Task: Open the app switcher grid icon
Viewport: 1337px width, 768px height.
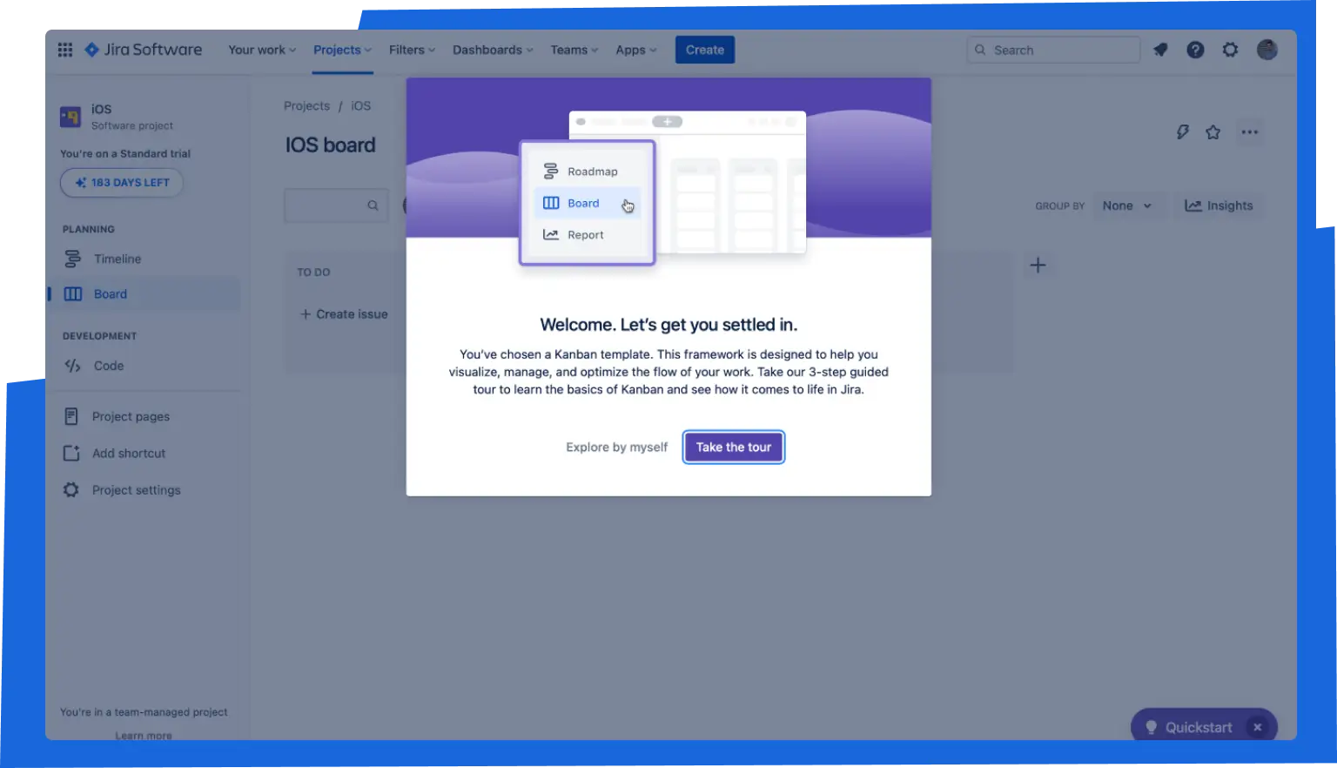Action: (x=65, y=50)
